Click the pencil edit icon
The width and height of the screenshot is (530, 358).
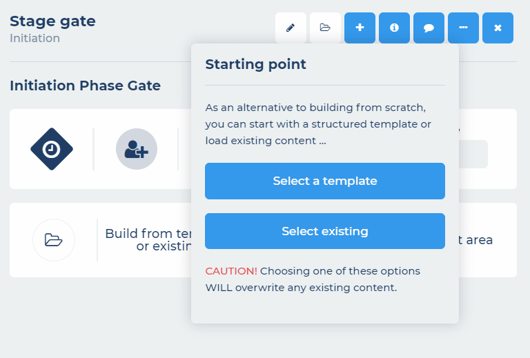(x=291, y=28)
